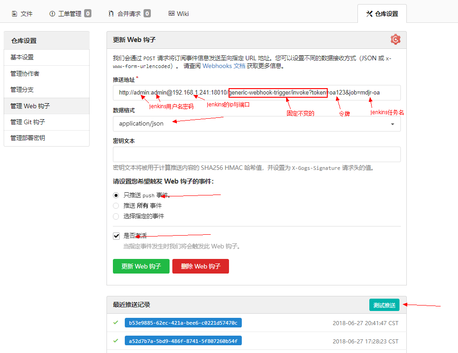
Task: Open the 仓库设置 tab
Action: (382, 14)
